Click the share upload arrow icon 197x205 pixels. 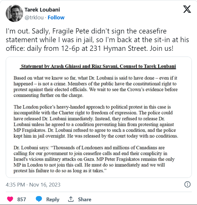pyautogui.click(x=71, y=199)
